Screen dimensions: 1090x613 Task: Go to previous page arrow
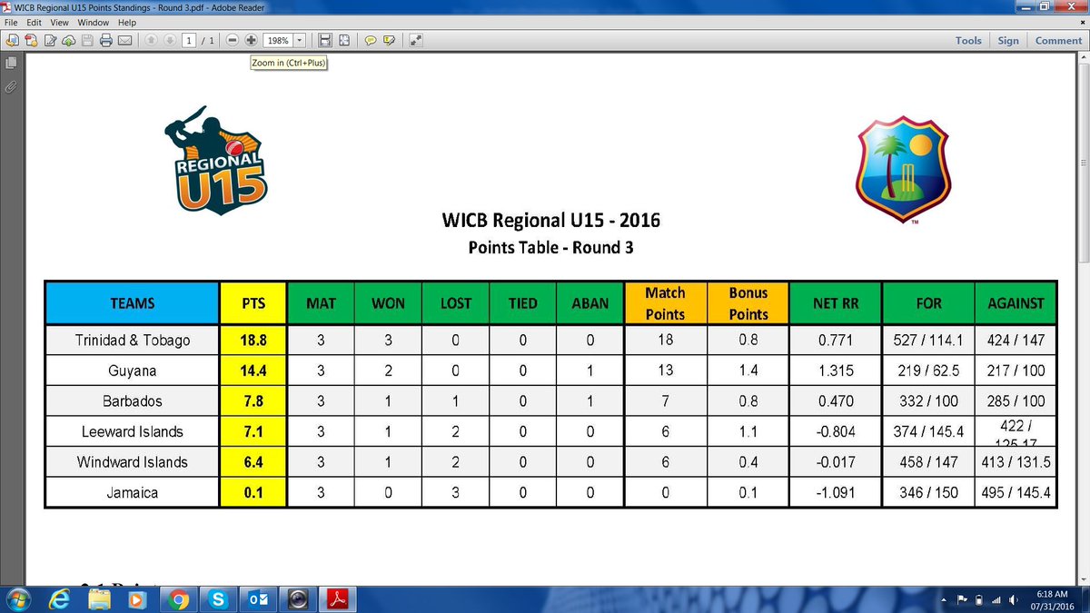pos(151,41)
